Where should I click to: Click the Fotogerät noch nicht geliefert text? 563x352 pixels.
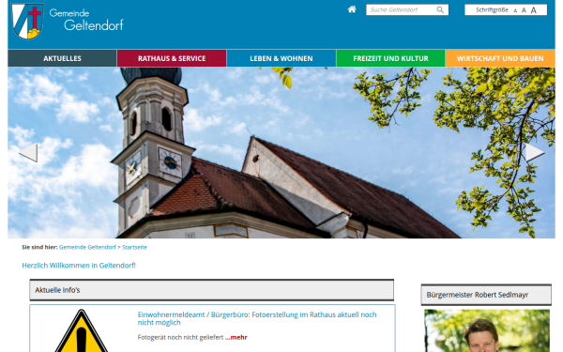(x=180, y=337)
